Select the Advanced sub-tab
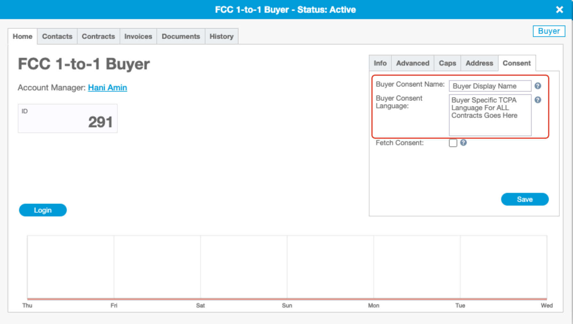 point(413,63)
